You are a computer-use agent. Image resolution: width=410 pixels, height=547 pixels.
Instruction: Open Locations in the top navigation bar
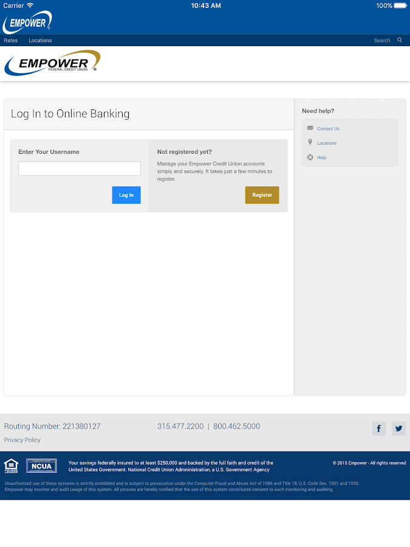40,41
